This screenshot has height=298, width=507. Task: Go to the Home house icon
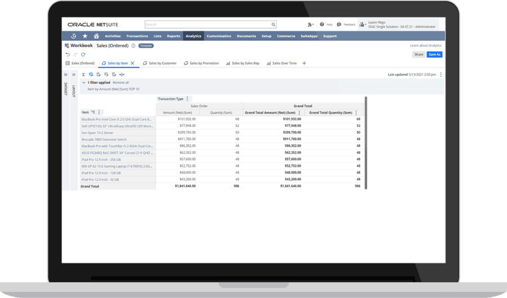(96, 36)
